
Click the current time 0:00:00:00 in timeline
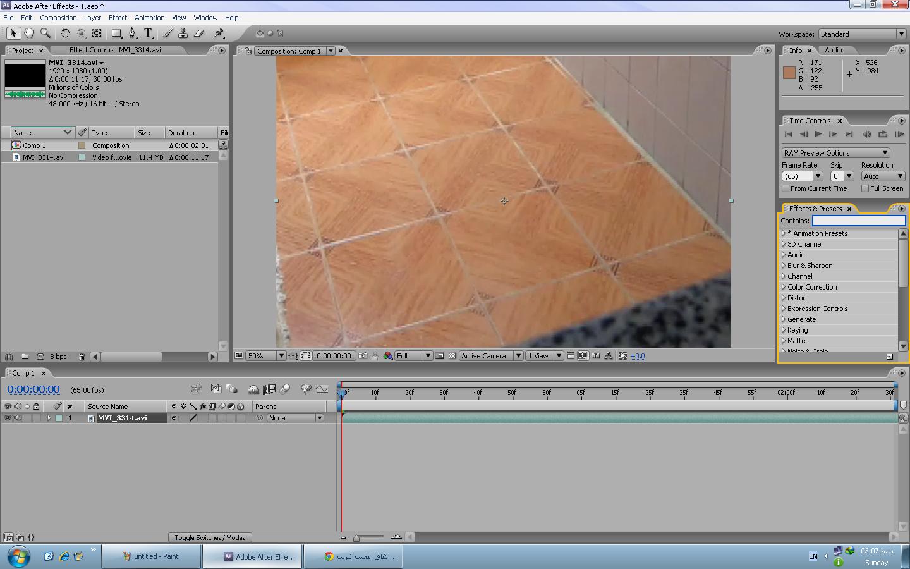pos(33,389)
